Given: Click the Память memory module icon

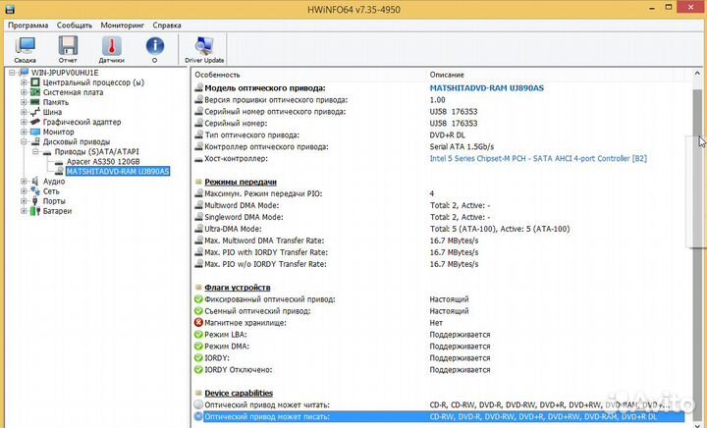Looking at the screenshot, I should [x=35, y=102].
